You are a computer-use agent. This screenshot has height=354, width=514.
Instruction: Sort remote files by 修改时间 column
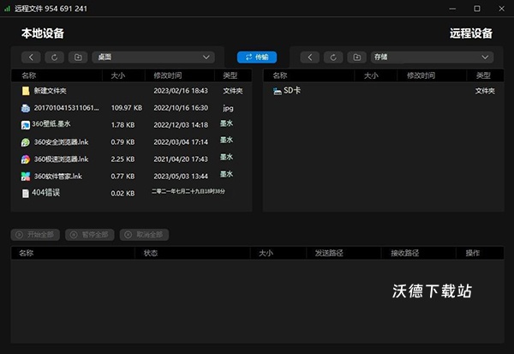point(421,75)
